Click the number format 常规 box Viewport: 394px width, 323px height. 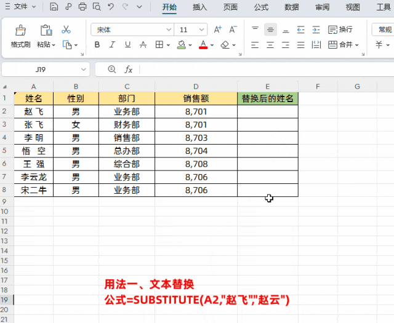coord(383,30)
